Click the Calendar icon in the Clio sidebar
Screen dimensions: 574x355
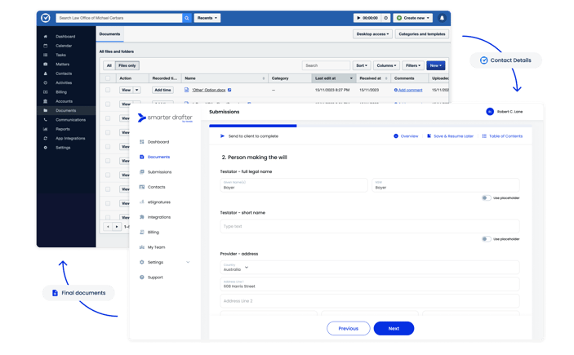pos(46,46)
